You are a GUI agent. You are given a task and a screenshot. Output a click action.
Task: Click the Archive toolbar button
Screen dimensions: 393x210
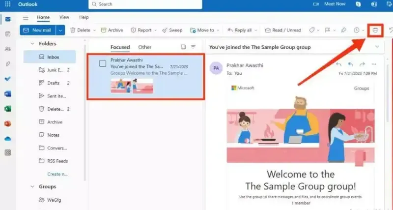click(x=112, y=30)
